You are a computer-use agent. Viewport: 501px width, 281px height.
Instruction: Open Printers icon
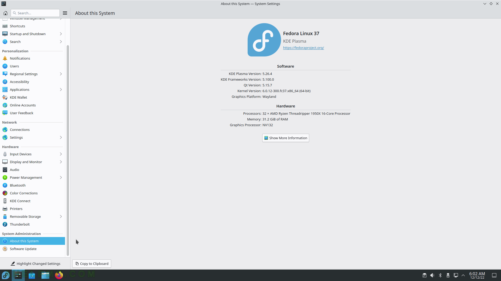coord(5,209)
